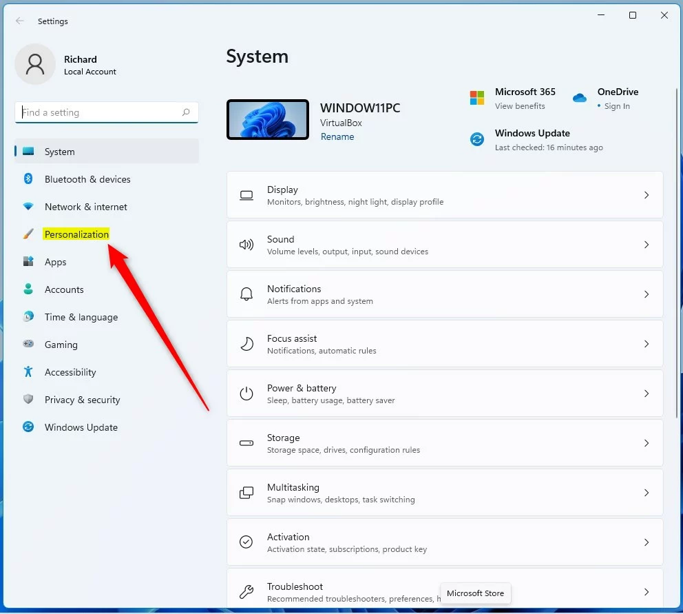Click the Focus assist moon icon

tap(246, 344)
